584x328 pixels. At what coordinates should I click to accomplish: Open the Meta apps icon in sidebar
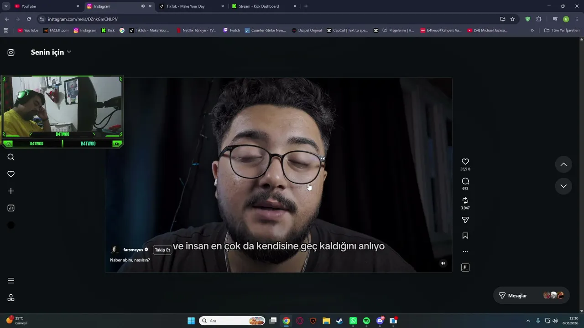tap(11, 298)
